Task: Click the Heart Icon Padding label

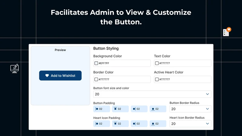Action: click(x=107, y=118)
